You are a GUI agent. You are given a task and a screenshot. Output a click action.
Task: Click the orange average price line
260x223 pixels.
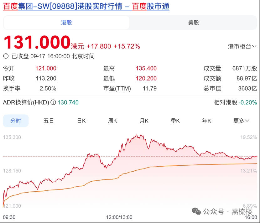click(x=188, y=165)
